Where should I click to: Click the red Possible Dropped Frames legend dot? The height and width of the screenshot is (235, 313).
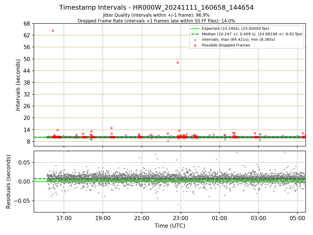[195, 45]
